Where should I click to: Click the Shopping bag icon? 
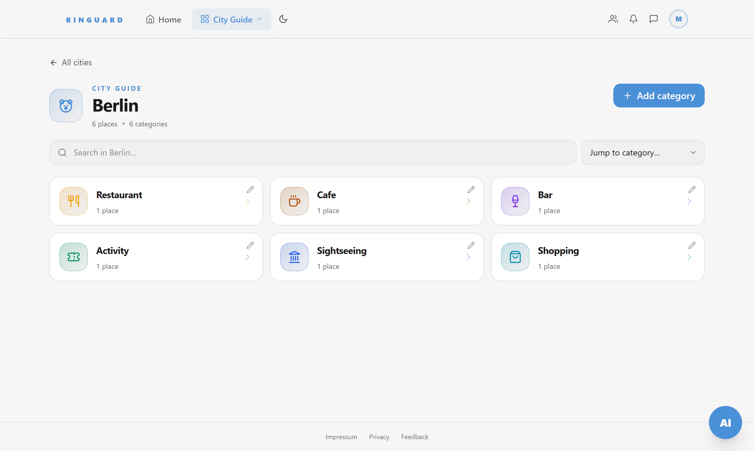point(515,257)
